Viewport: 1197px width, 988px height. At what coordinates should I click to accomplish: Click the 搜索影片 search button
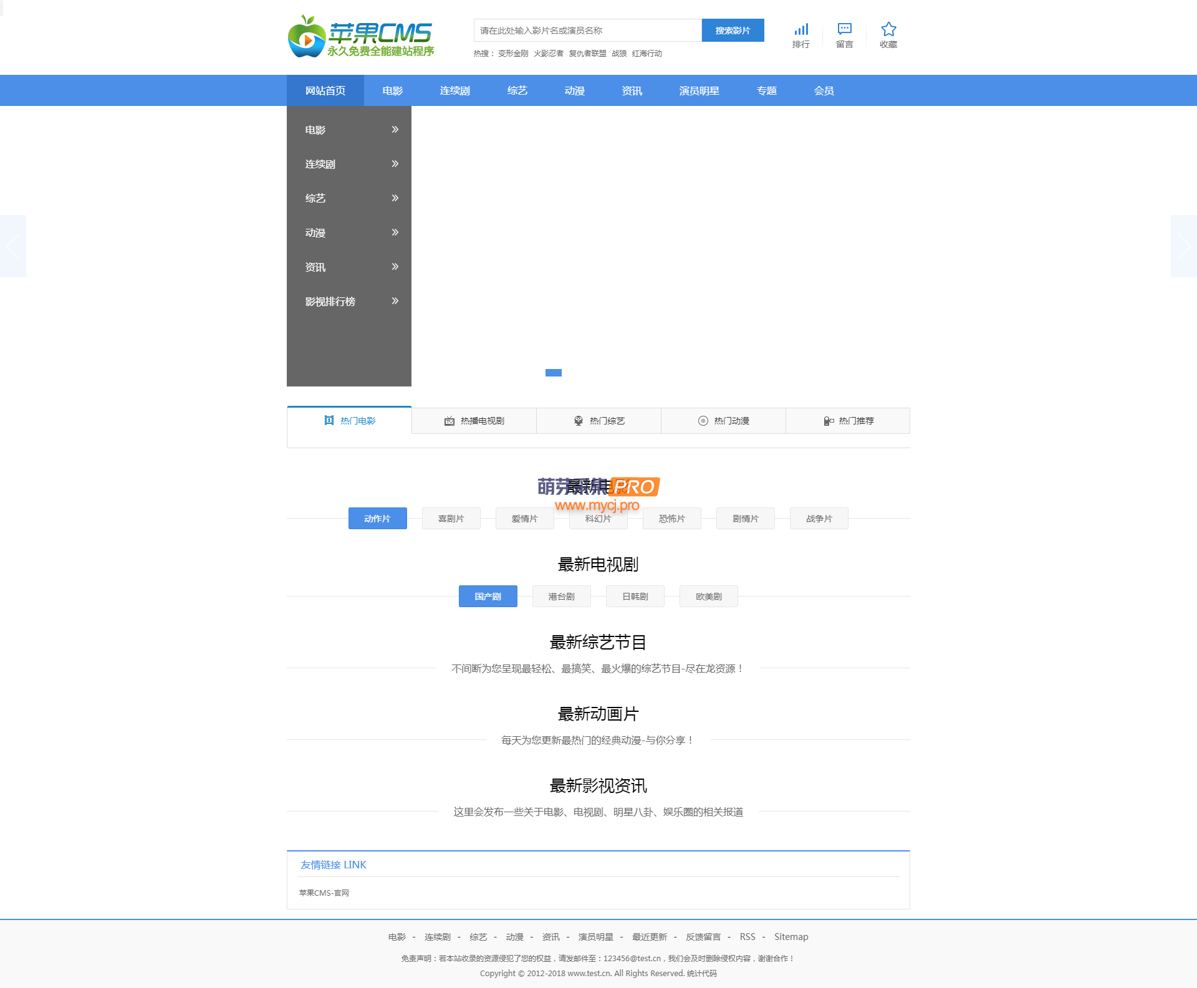(733, 31)
